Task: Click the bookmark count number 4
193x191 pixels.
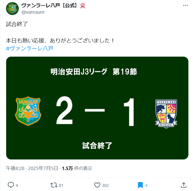Action: [x=146, y=185]
